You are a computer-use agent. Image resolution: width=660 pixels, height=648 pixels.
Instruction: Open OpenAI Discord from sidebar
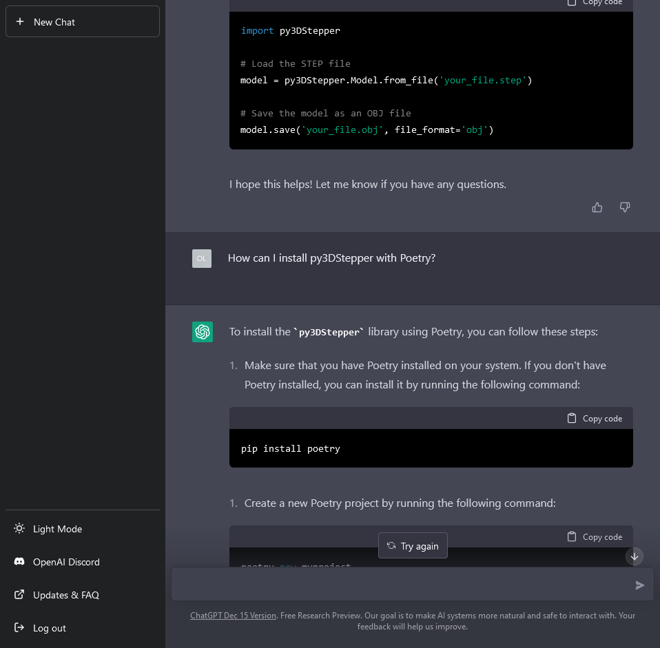pyautogui.click(x=66, y=562)
